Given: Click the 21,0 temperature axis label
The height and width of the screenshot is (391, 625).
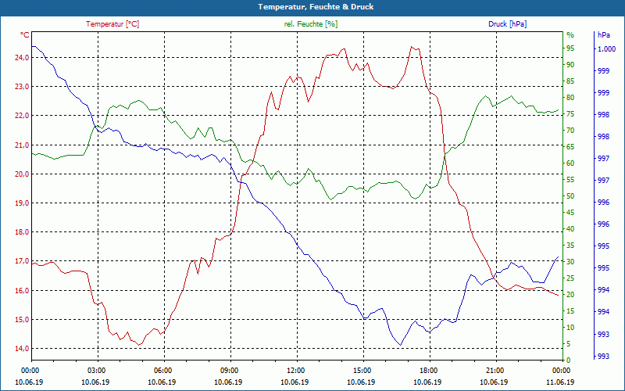Looking at the screenshot, I should point(22,145).
